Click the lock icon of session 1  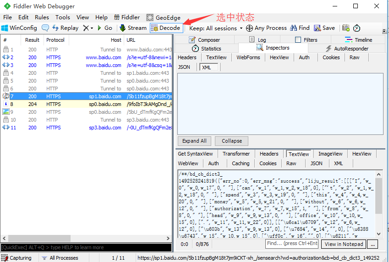click(5, 49)
